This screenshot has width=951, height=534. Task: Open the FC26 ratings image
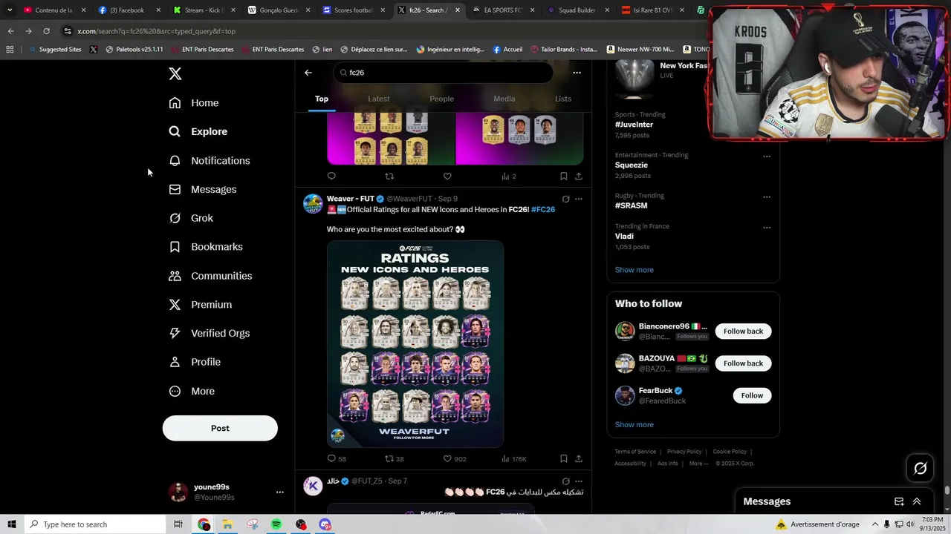click(x=415, y=344)
